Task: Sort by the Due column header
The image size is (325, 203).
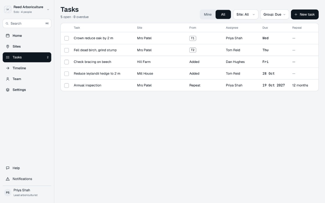Action: coord(265,28)
